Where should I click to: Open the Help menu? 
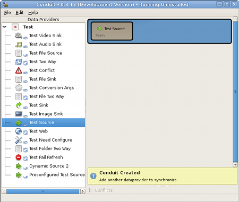(33, 13)
